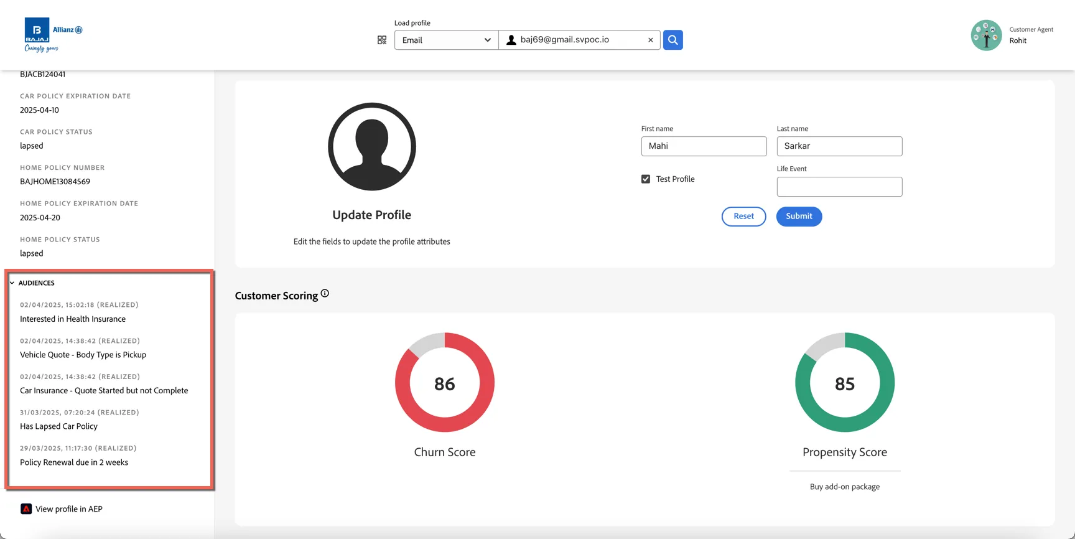Click the Reset button
1075x539 pixels.
(x=743, y=216)
